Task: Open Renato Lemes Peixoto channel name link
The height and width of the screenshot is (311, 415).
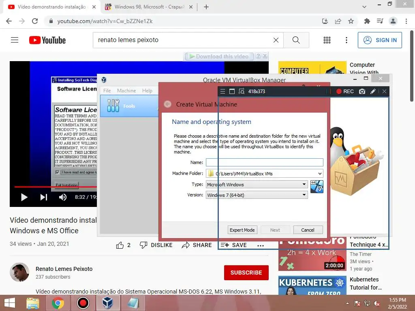Action: [64, 269]
